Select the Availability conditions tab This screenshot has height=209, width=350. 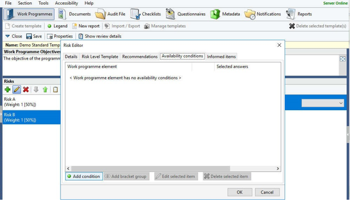click(182, 56)
